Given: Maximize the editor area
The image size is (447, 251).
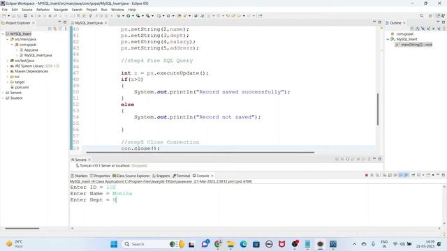Looking at the screenshot, I should click(379, 22).
